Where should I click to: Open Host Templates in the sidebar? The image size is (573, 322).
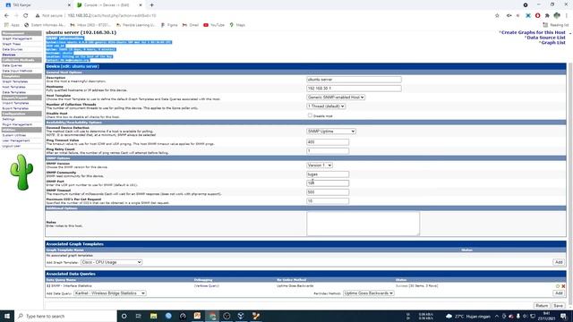click(14, 87)
